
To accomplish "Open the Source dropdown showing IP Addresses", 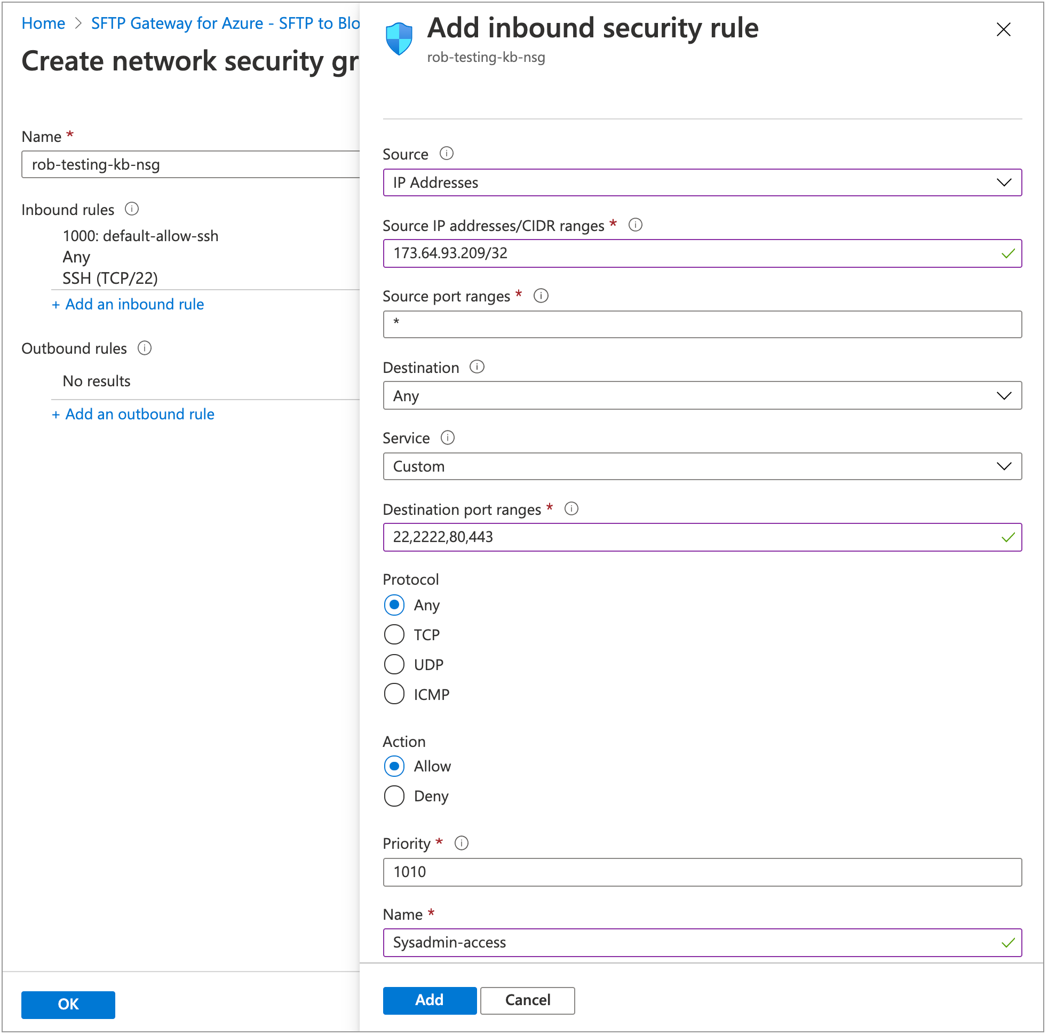I will 702,182.
